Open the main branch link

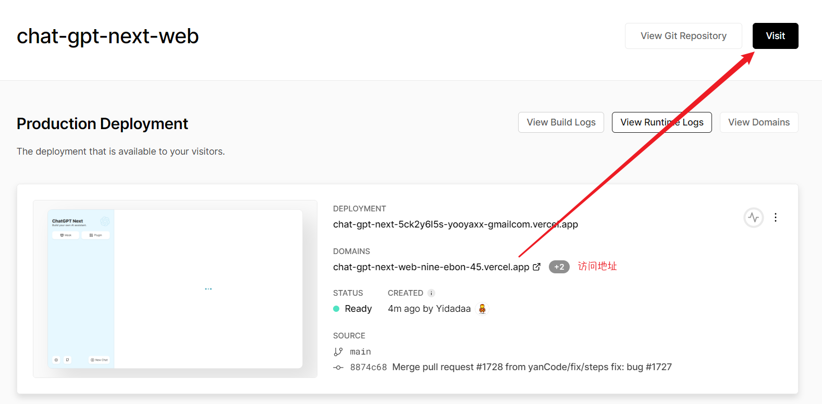pyautogui.click(x=360, y=352)
